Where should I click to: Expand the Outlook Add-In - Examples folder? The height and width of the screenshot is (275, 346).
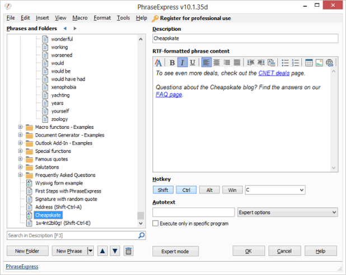[20, 143]
